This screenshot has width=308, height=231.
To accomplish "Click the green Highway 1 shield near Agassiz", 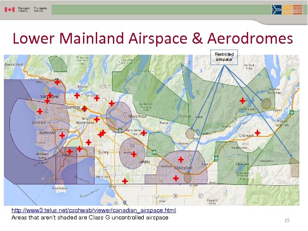I will point(292,113).
